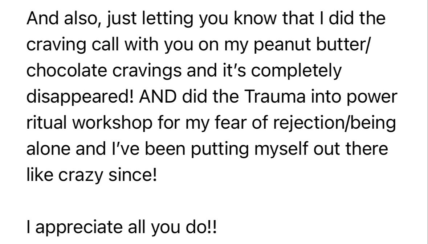This screenshot has width=428, height=244.
Task: Click the words 'ritual workshop'
Action: click(x=89, y=123)
